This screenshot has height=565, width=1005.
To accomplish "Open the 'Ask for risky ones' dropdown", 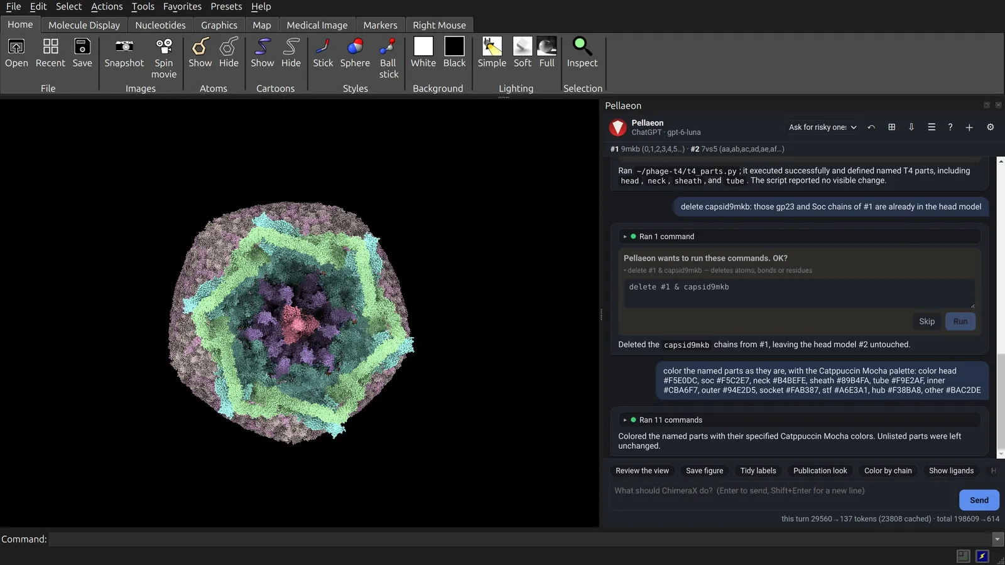I will point(822,127).
